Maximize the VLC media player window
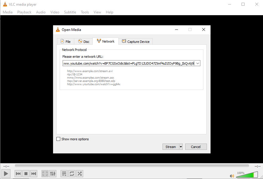Screen dimensions: 263x179 243,4
